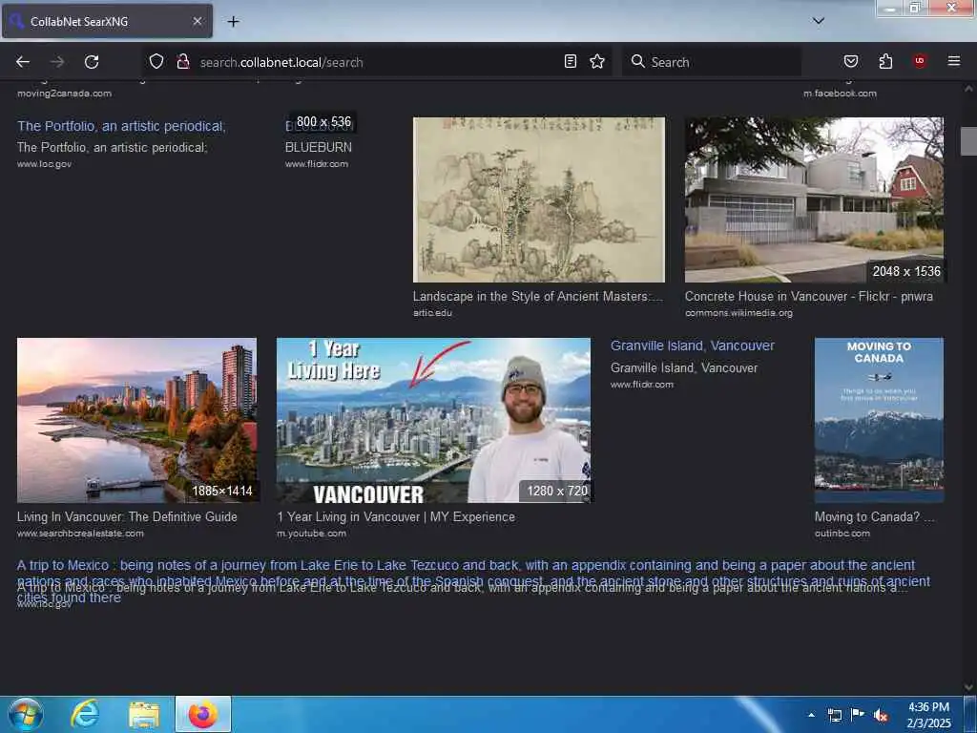The height and width of the screenshot is (733, 977).
Task: Open the Landscape in the Style of Ancient Masters painting thumbnail
Action: pyautogui.click(x=539, y=200)
